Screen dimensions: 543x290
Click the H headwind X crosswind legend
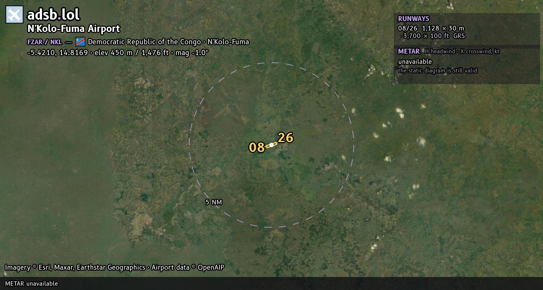pos(462,51)
